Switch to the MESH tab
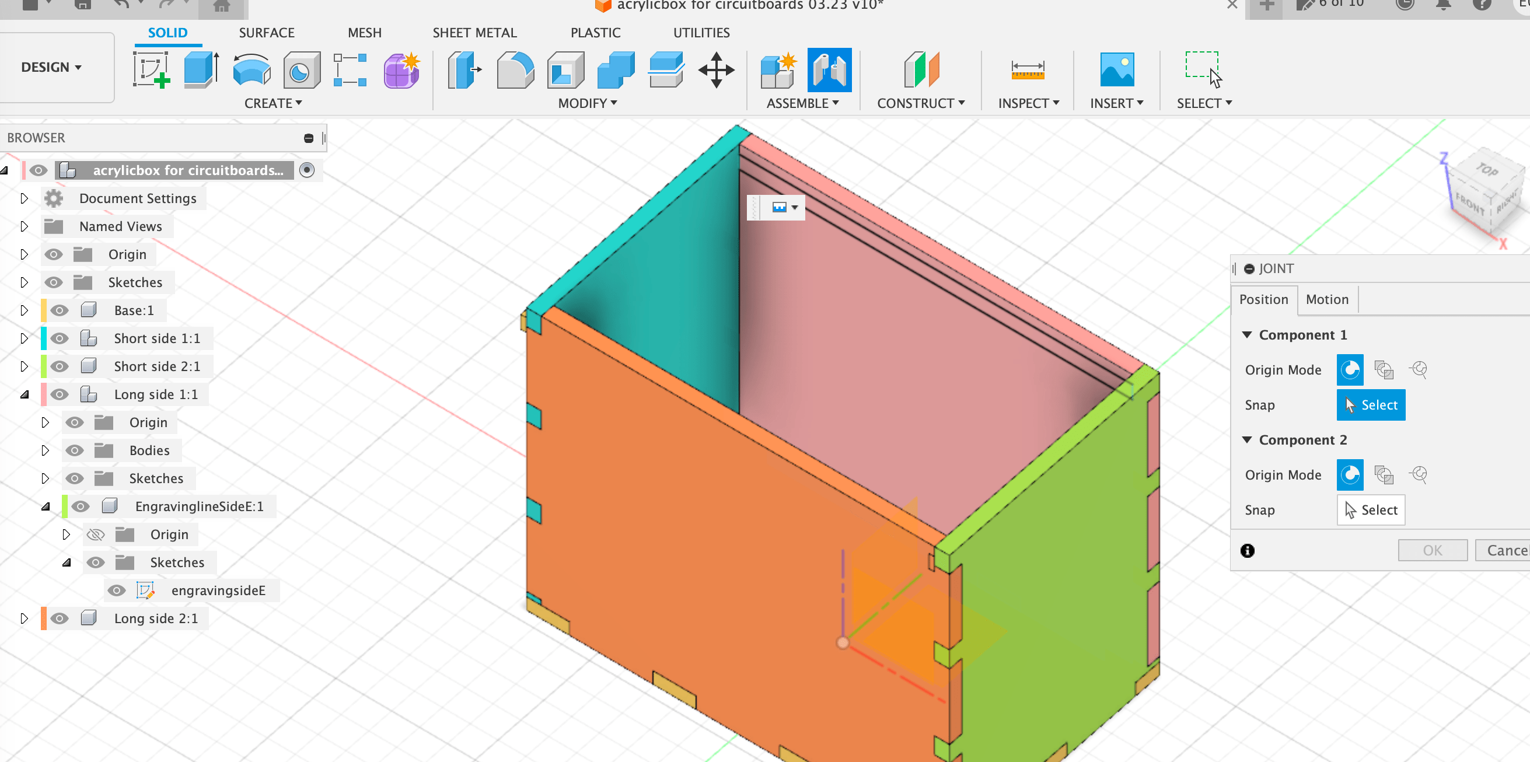The width and height of the screenshot is (1530, 762). (x=365, y=33)
